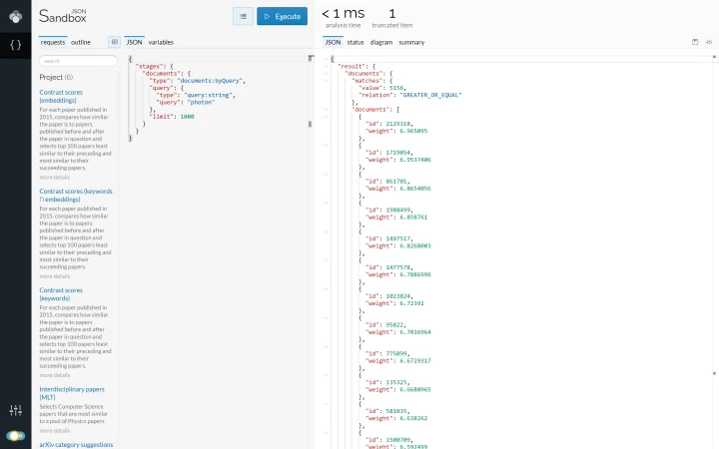Open the summary tab in results
This screenshot has height=449, width=719.
pyautogui.click(x=411, y=42)
